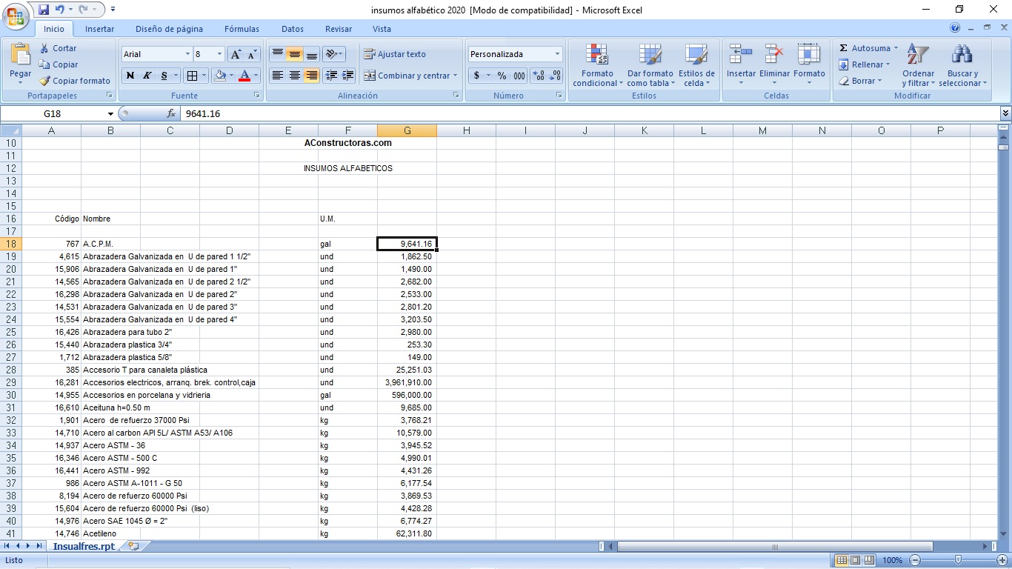
Task: Apply fill color bucket
Action: pos(219,76)
